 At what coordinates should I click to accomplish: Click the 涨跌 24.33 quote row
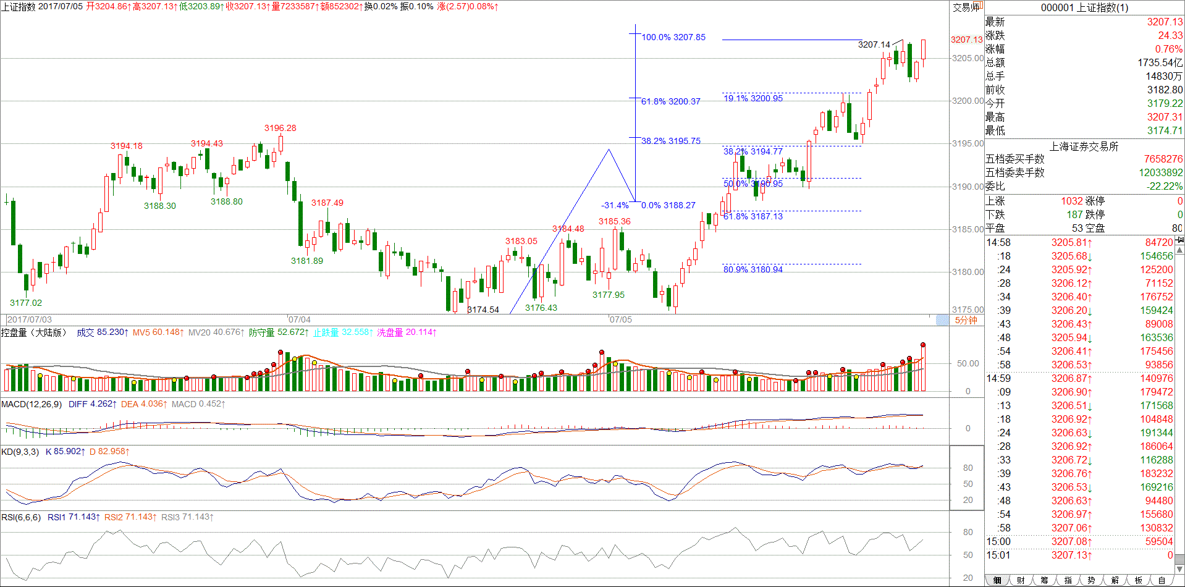1084,35
